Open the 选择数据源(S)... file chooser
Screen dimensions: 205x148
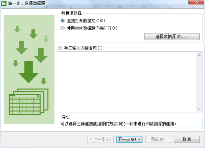172,37
